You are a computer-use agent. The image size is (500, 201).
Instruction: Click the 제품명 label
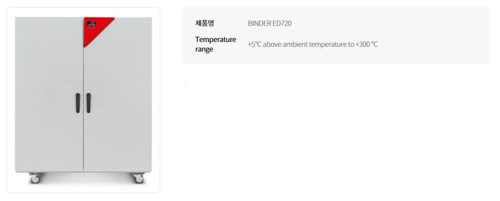click(x=204, y=23)
